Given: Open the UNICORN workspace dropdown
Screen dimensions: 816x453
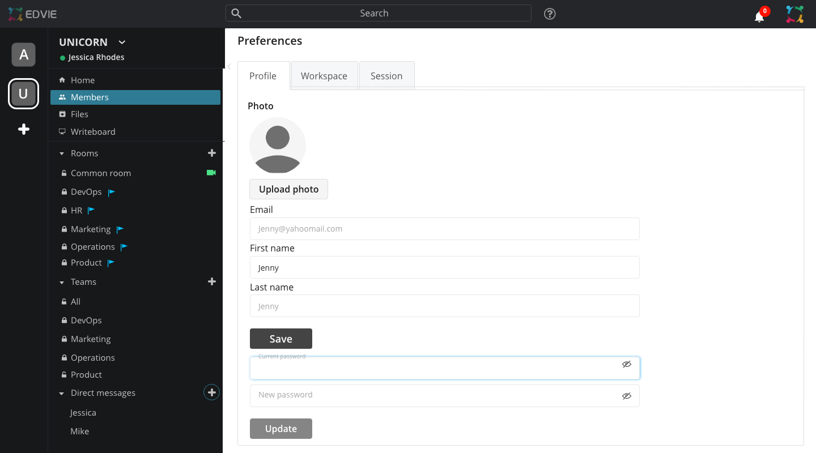Looking at the screenshot, I should point(122,42).
